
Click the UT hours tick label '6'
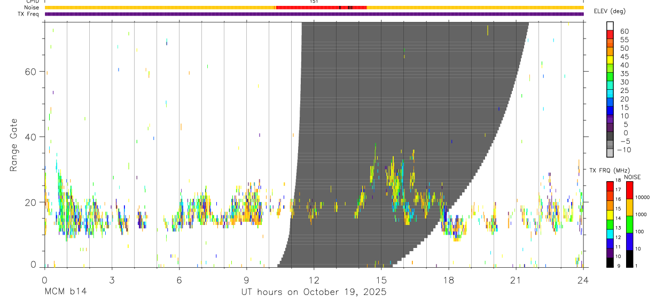coord(179,280)
